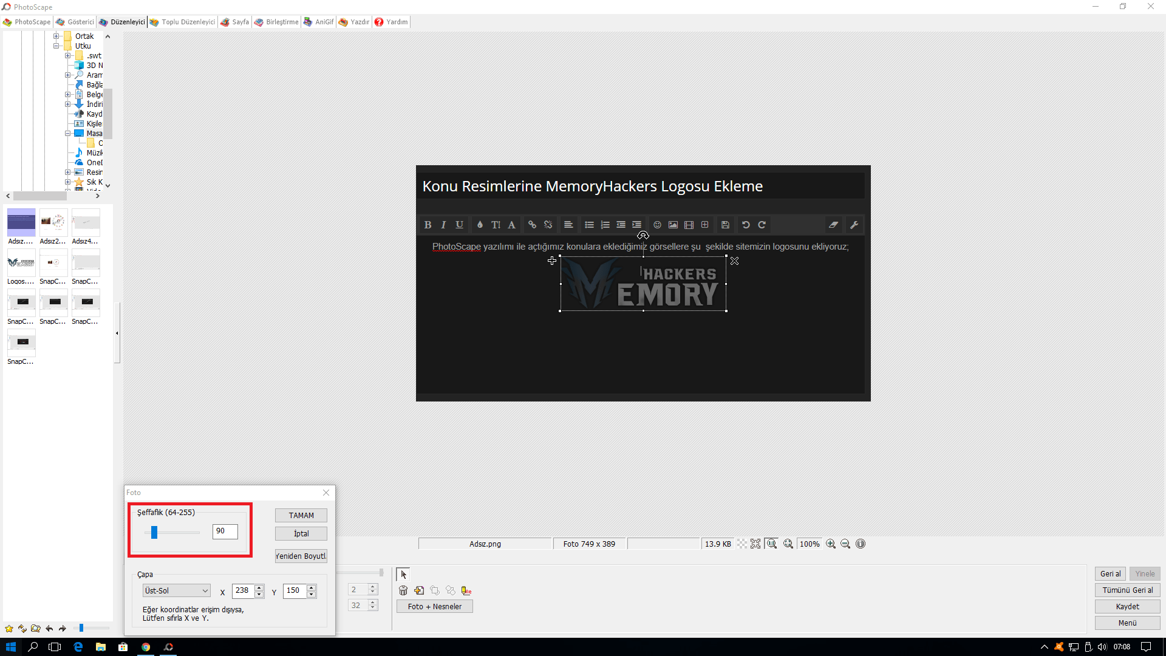The height and width of the screenshot is (656, 1166).
Task: Select the Logos thumbnail
Action: point(21,267)
